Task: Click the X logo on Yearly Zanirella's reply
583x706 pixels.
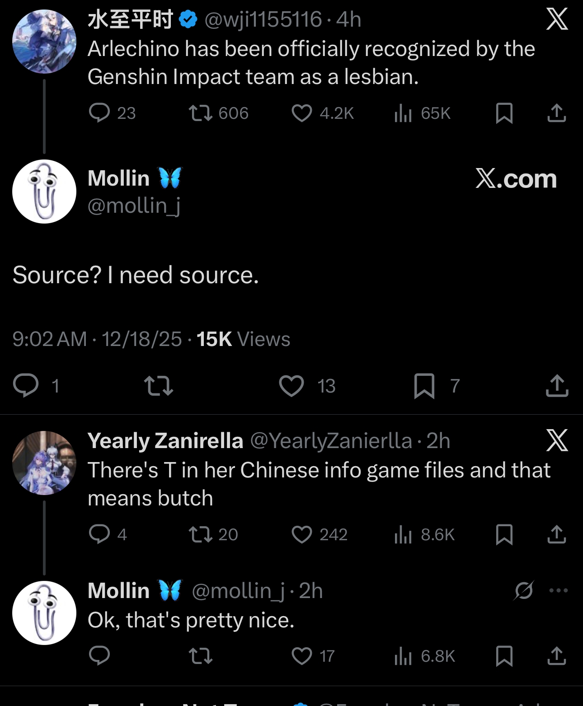Action: click(557, 440)
